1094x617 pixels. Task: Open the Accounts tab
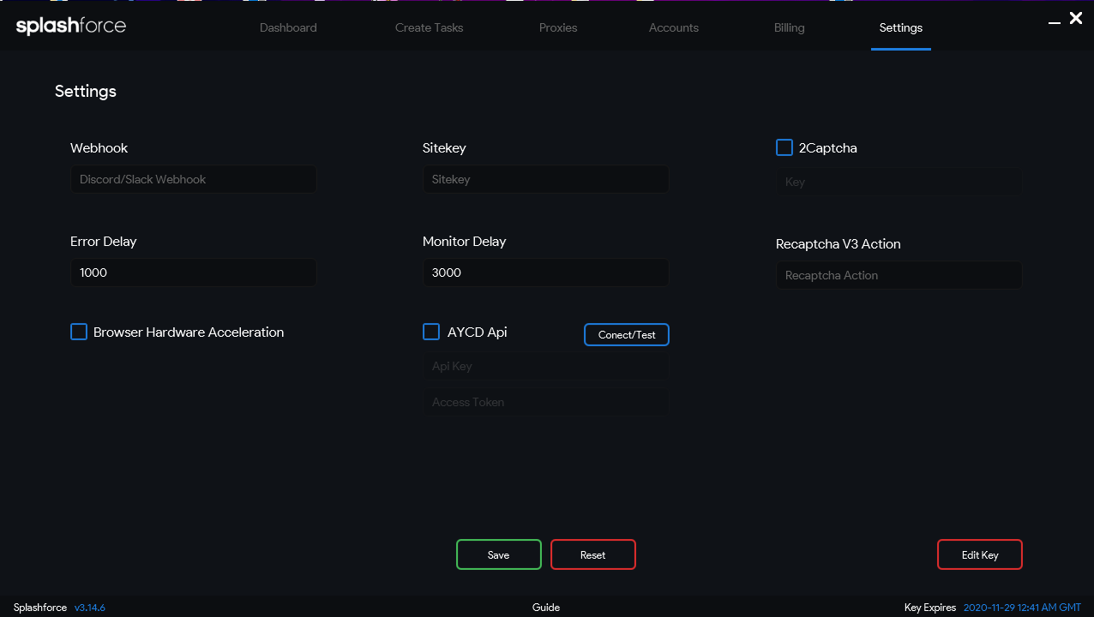[673, 27]
